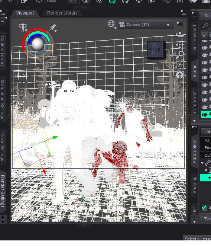Open the globe draw style icon
211x246 pixels.
(x=111, y=24)
